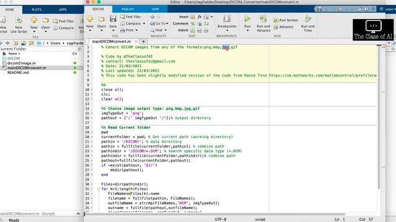Switch to the HOME tab

click(x=9, y=10)
